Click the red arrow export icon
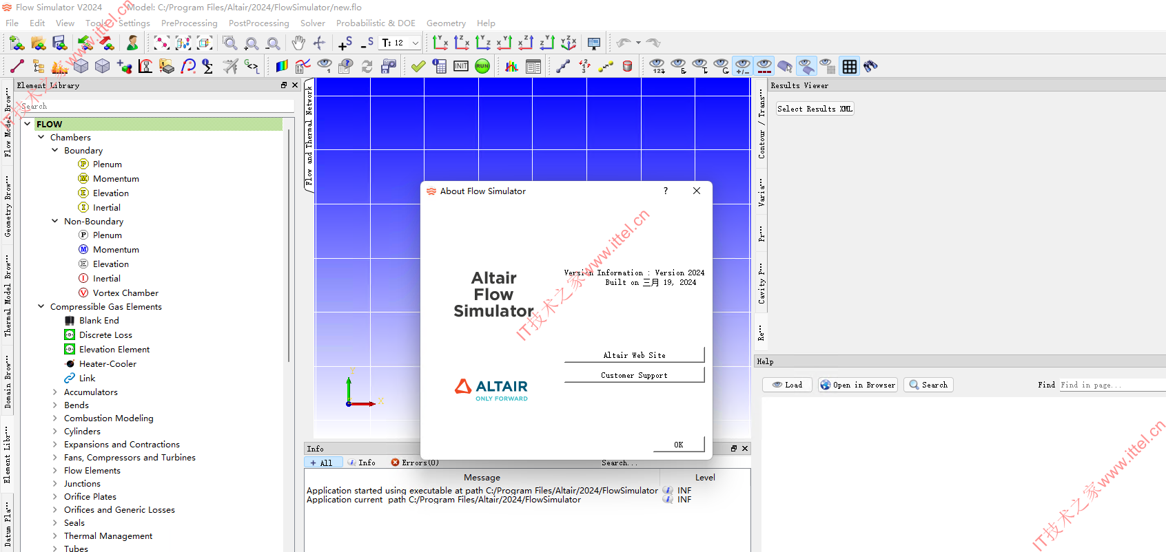This screenshot has width=1166, height=552. point(107,43)
